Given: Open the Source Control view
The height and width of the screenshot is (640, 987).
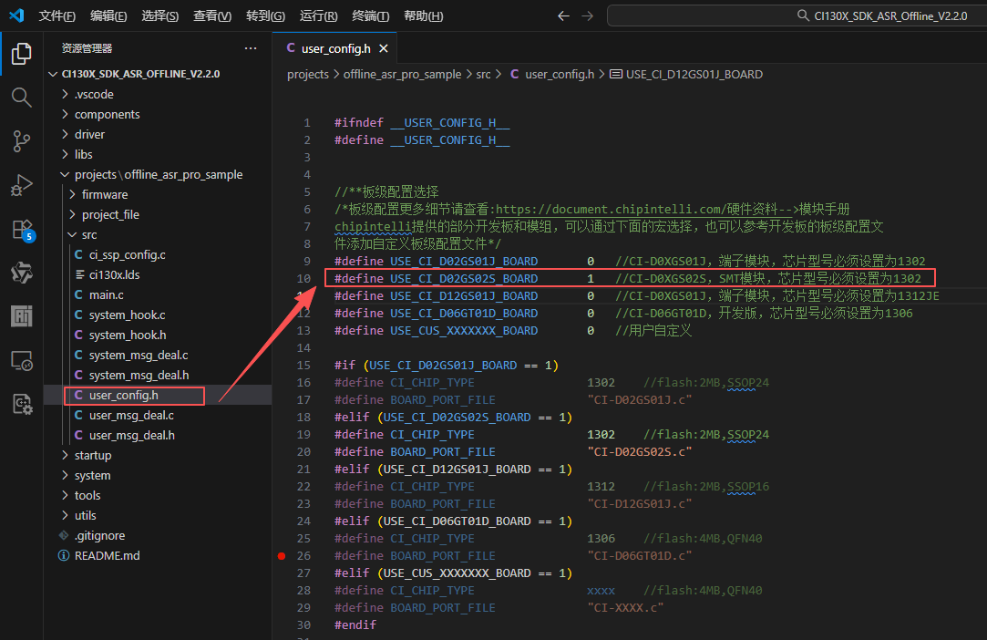Looking at the screenshot, I should pos(21,141).
